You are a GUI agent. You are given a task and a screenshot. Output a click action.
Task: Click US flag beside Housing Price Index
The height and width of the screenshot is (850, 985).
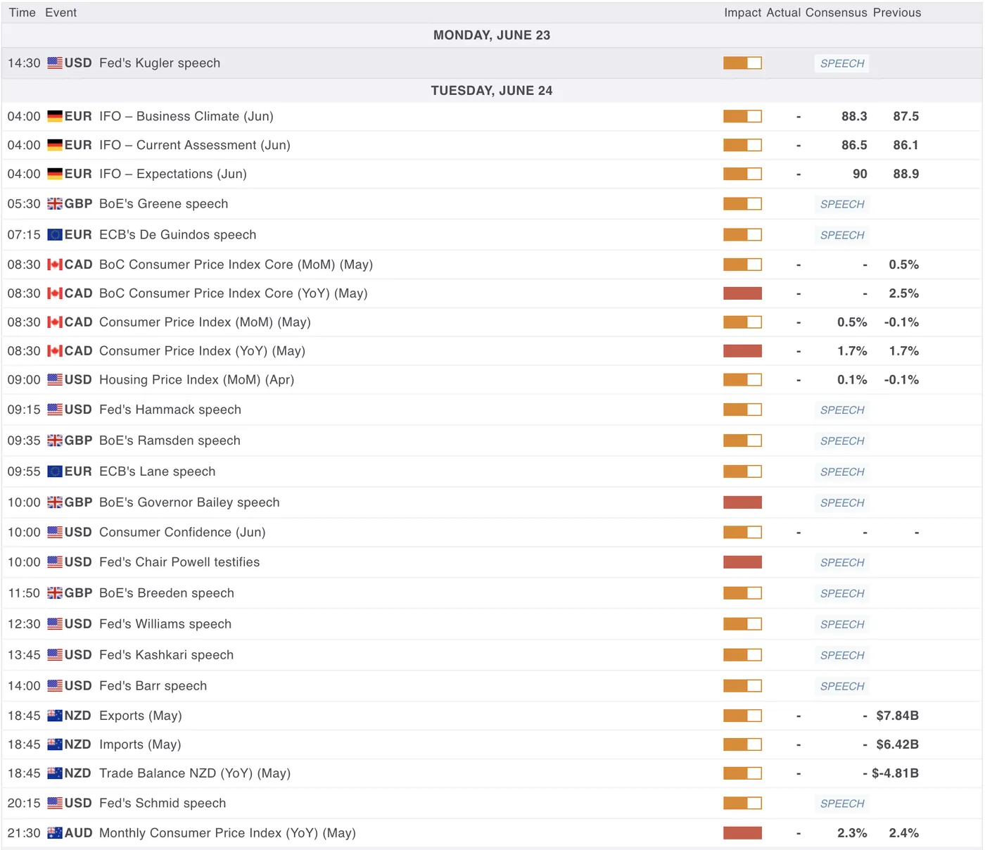(x=55, y=379)
